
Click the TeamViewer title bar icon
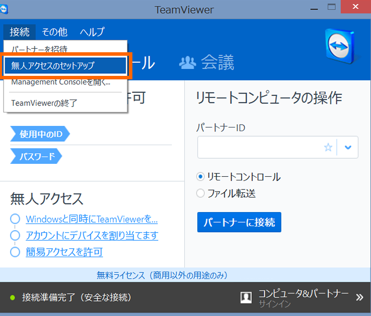[x=4, y=10]
